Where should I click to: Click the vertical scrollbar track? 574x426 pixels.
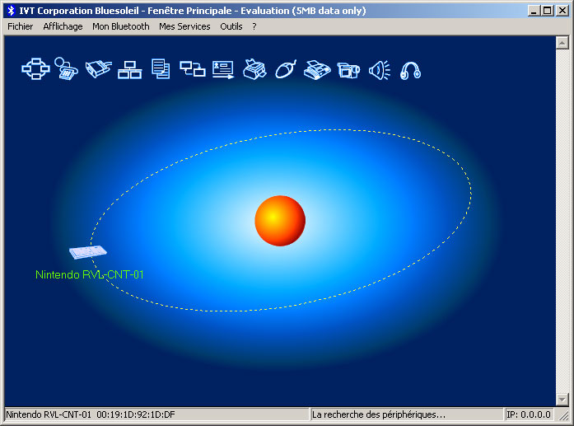(562, 222)
